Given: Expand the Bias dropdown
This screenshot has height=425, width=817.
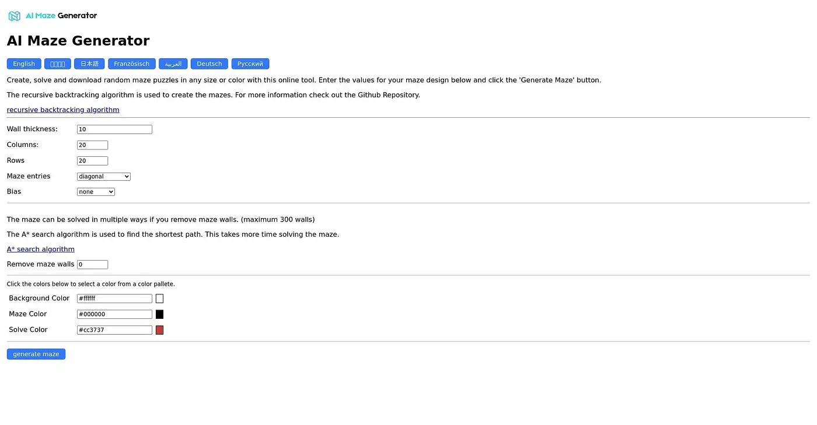Looking at the screenshot, I should (96, 192).
